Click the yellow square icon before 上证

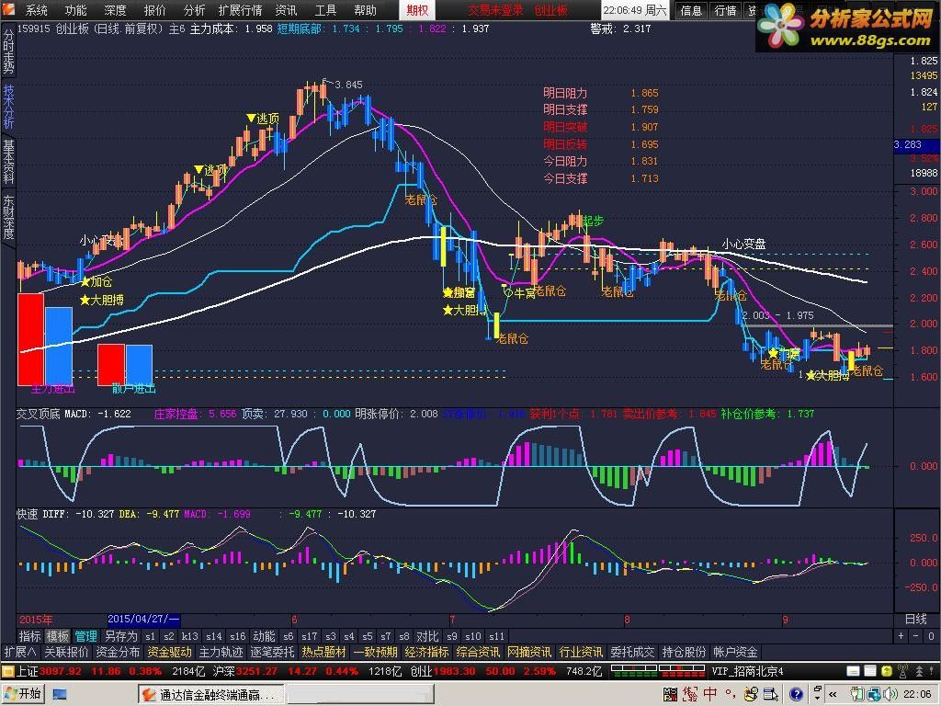point(7,671)
